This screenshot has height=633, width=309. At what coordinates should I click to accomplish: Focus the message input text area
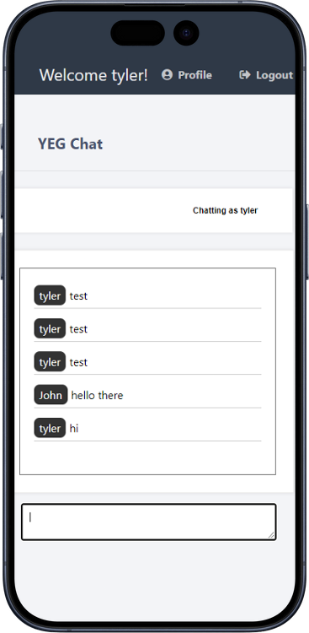tap(149, 522)
